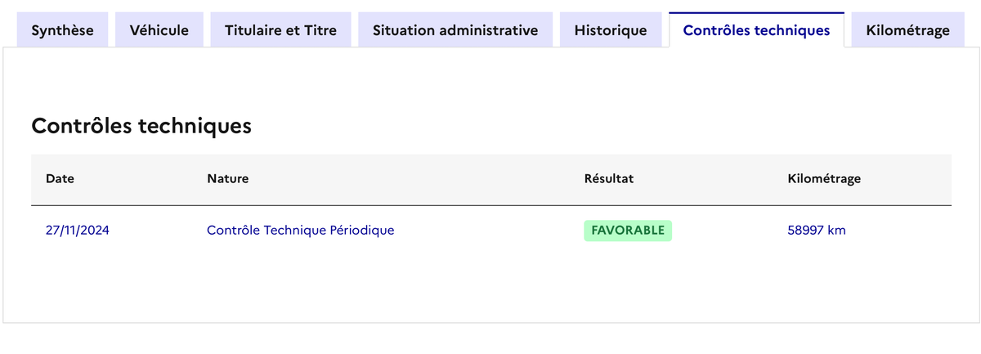This screenshot has height=354, width=981.
Task: Open the Synthèse tab
Action: 62,30
